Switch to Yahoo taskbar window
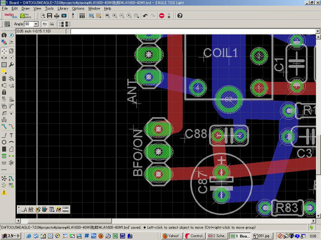Screen dimensions: 321x240 171,236
